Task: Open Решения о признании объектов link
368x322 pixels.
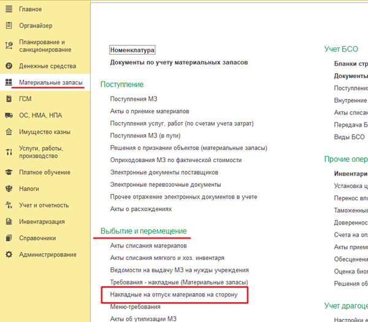Action: click(189, 148)
